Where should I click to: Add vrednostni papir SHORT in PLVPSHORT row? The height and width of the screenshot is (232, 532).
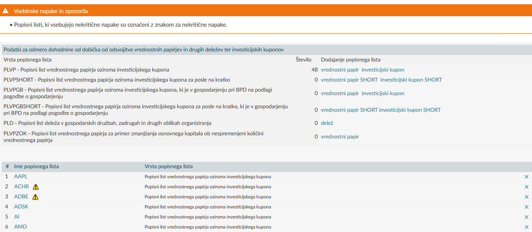(x=349, y=80)
